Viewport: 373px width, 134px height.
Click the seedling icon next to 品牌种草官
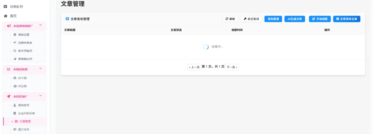(x=15, y=43)
